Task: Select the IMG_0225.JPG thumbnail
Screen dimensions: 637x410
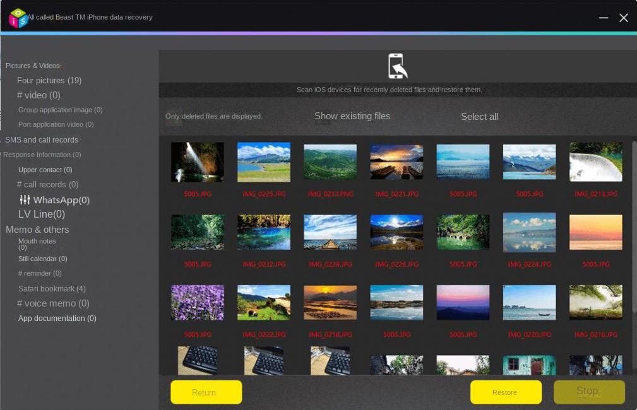Action: tap(264, 162)
